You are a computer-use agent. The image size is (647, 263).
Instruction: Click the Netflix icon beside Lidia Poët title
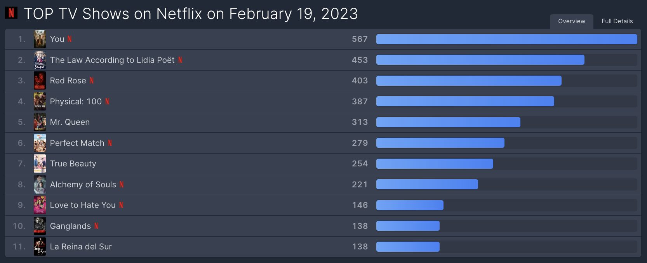(x=180, y=60)
